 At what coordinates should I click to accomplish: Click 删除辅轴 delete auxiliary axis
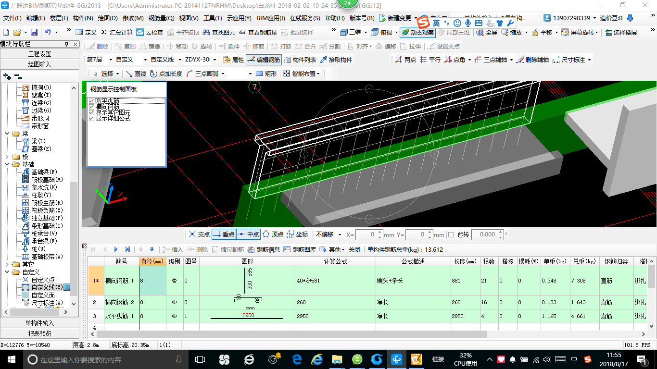[x=532, y=60]
